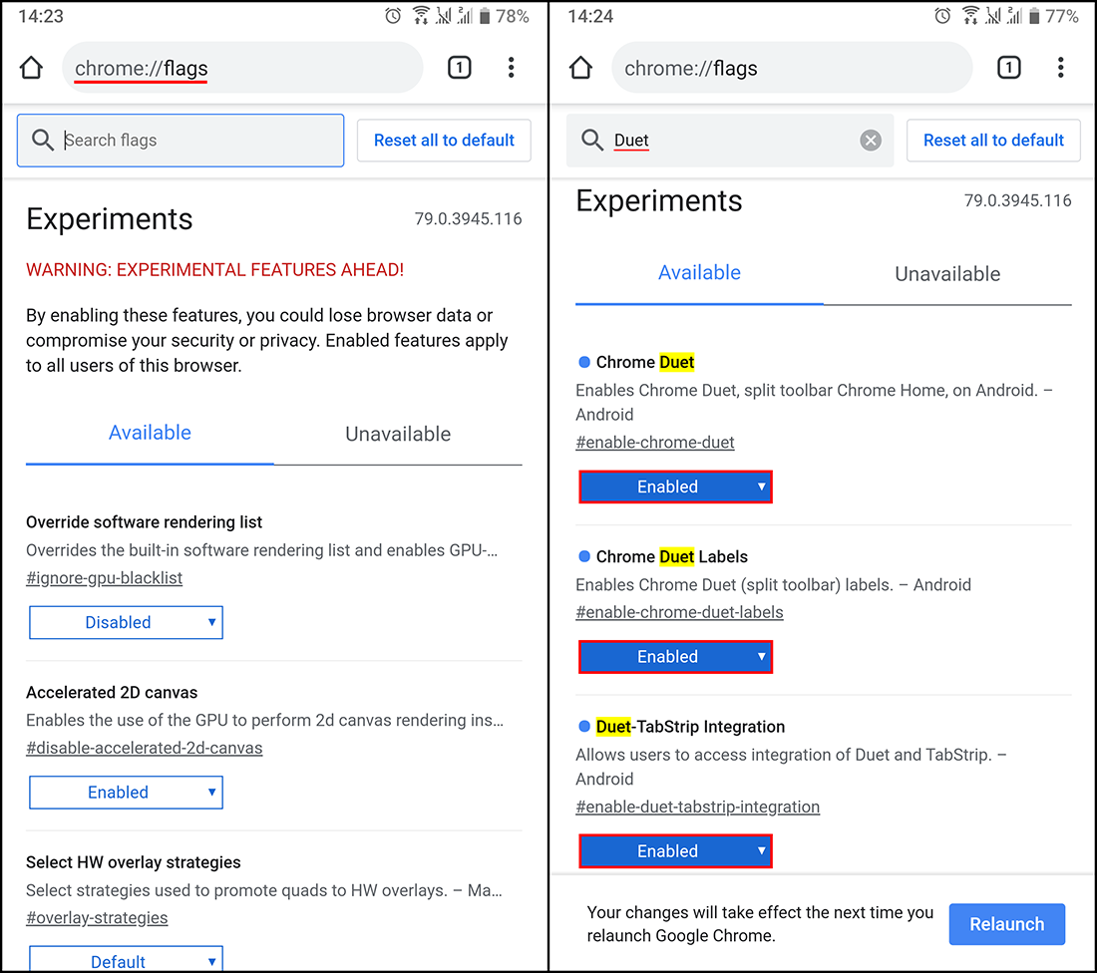The image size is (1097, 973).
Task: Click the magnifier icon beside the Duet search
Action: pyautogui.click(x=592, y=140)
